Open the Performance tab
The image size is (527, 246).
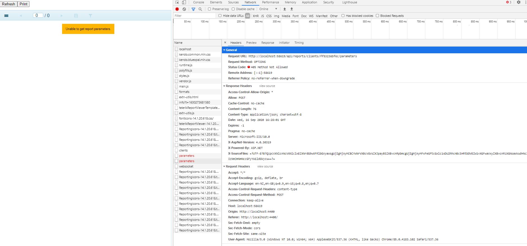[271, 2]
